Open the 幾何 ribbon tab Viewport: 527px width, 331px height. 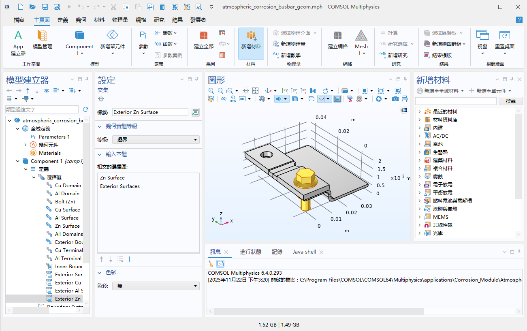pyautogui.click(x=81, y=20)
